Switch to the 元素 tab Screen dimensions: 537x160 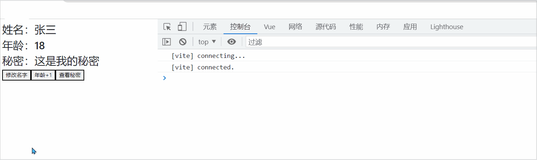tap(210, 27)
